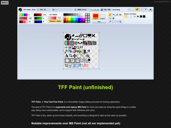
Task: Click the hex color field #ff0000
Action: pyautogui.click(x=55, y=15)
